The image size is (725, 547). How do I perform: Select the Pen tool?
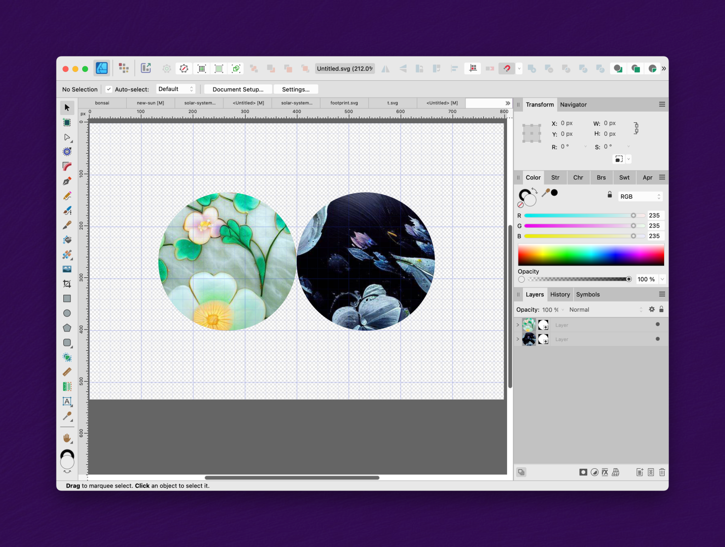click(67, 181)
